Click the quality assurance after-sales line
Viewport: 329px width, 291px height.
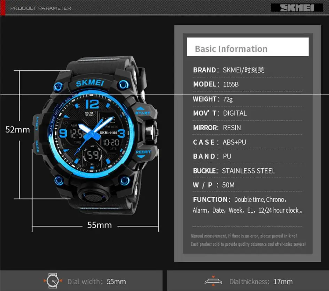coord(248,244)
